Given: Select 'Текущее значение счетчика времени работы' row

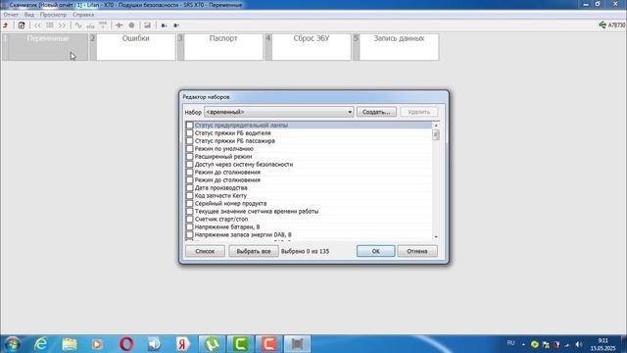Looking at the screenshot, I should click(x=309, y=212).
